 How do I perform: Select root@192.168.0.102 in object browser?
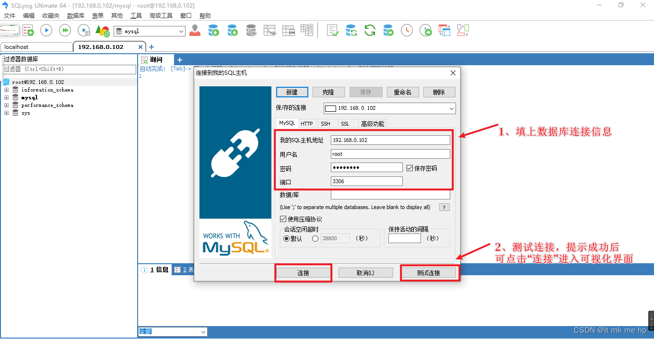pyautogui.click(x=38, y=82)
